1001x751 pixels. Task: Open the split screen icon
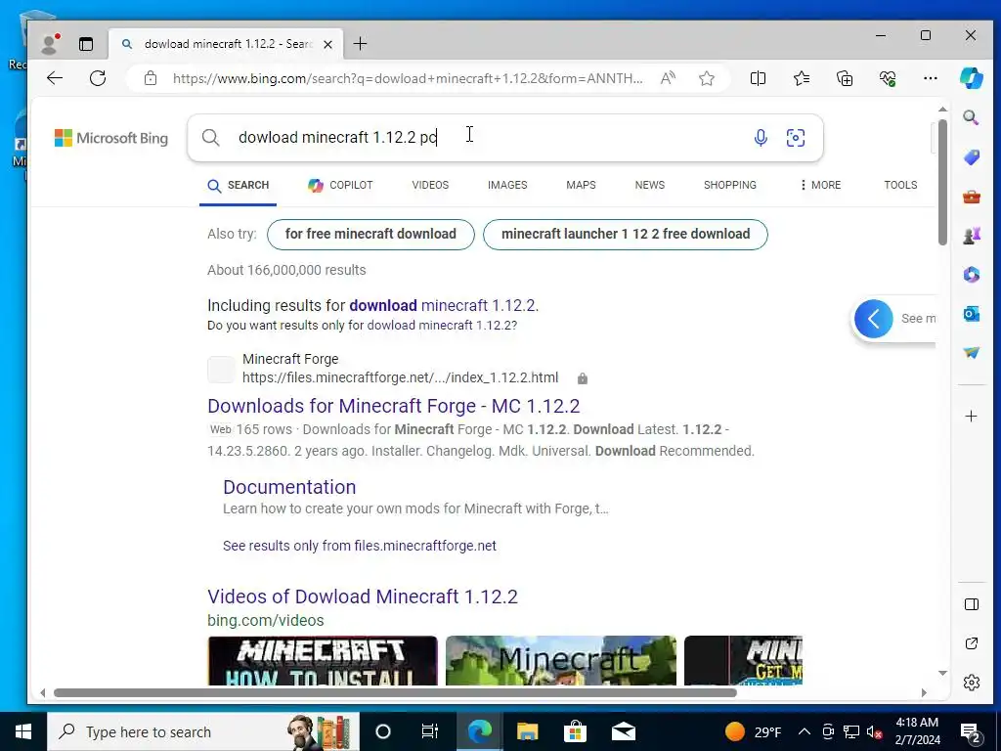coord(758,78)
